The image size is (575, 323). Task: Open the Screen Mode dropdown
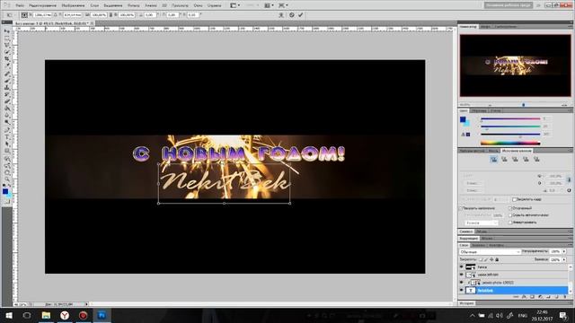point(283,5)
